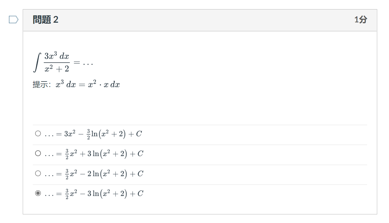Click the hint formula x³ dx = x² · x dx
The width and height of the screenshot is (389, 223).
pos(88,84)
